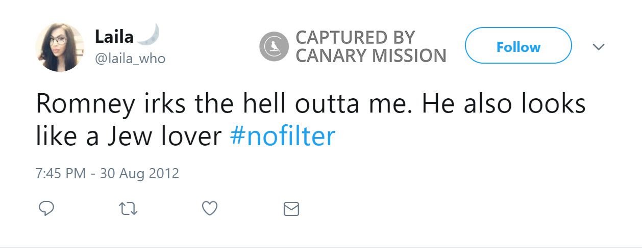This screenshot has width=642, height=248.
Task: Click the 30 Aug 2012 date
Action: [139, 174]
